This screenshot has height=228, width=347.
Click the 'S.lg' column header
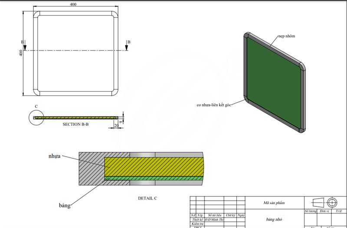pyautogui.click(x=200, y=215)
